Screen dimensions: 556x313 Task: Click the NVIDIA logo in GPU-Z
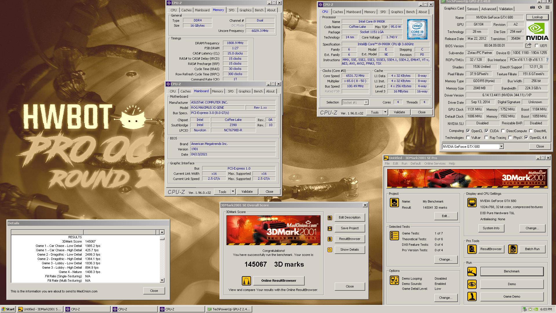click(x=537, y=31)
